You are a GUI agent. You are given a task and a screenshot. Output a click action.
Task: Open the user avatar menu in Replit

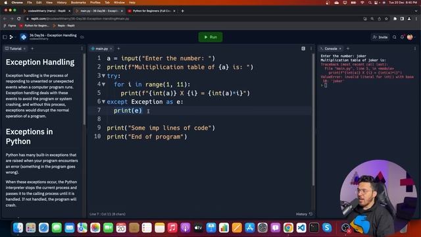[410, 37]
